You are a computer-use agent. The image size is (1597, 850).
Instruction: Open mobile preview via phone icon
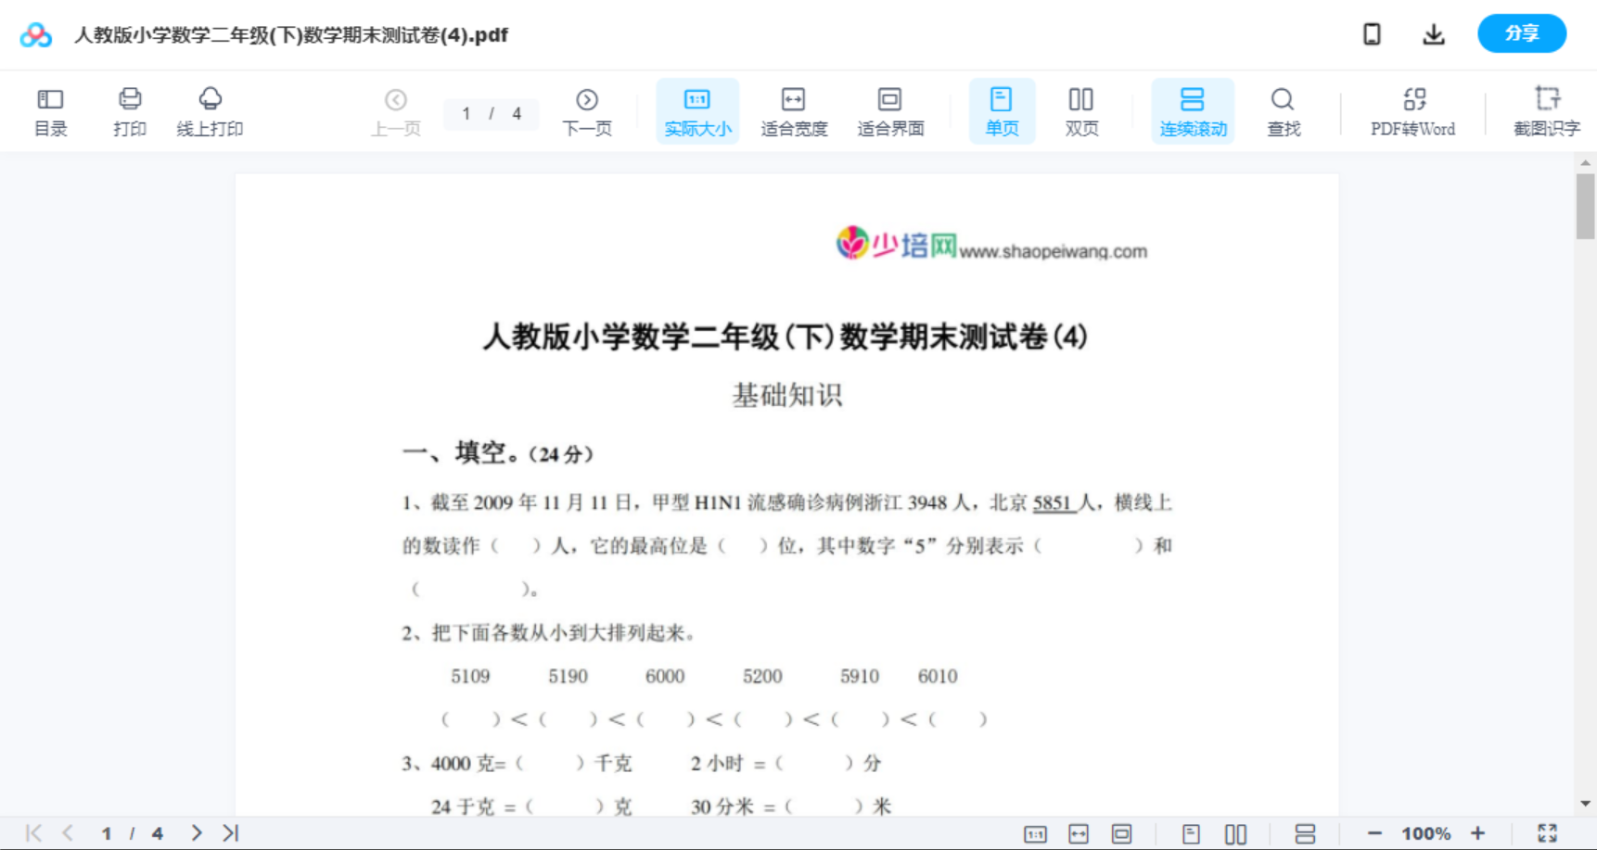coord(1372,33)
